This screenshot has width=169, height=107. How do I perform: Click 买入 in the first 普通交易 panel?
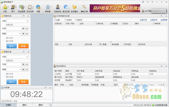[12, 46]
